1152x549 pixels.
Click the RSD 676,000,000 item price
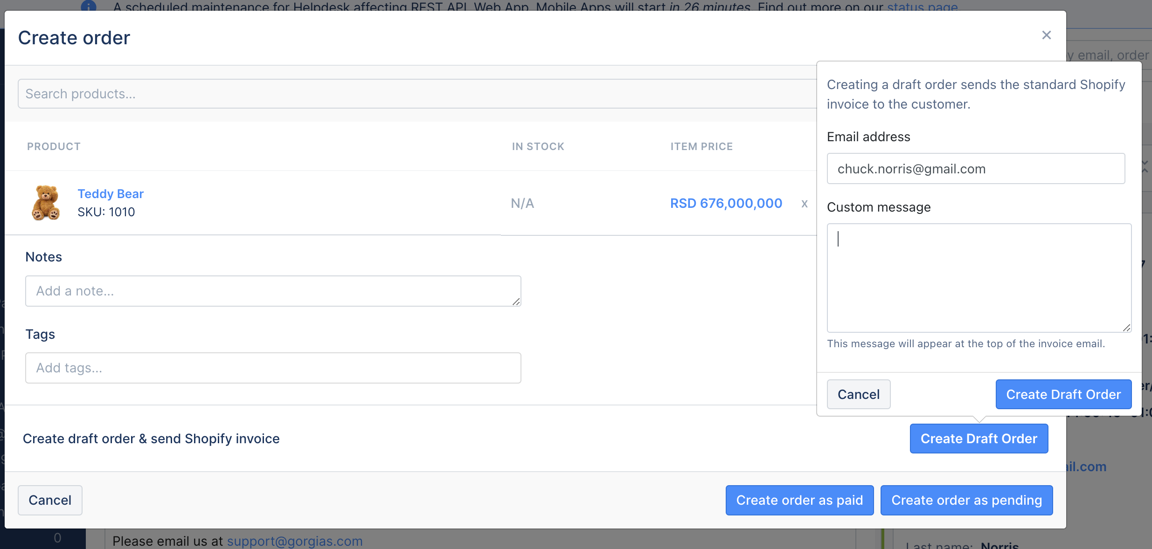(x=726, y=203)
